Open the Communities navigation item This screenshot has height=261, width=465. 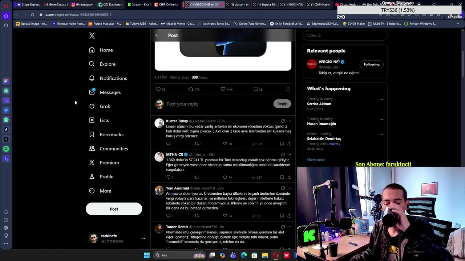coord(108,149)
